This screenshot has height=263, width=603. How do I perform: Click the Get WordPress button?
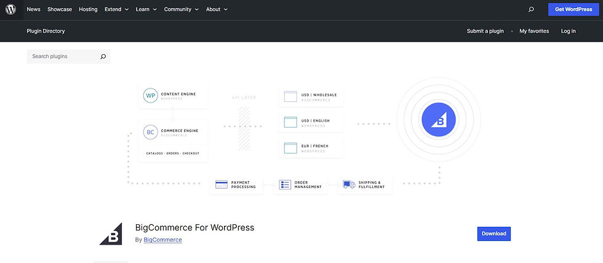point(573,10)
